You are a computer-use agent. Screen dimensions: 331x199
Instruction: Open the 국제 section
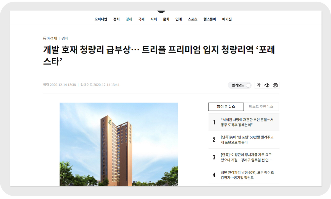tap(141, 19)
